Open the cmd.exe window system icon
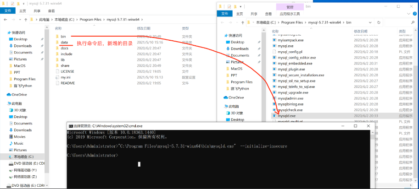This screenshot has height=189, width=419. click(x=71, y=126)
